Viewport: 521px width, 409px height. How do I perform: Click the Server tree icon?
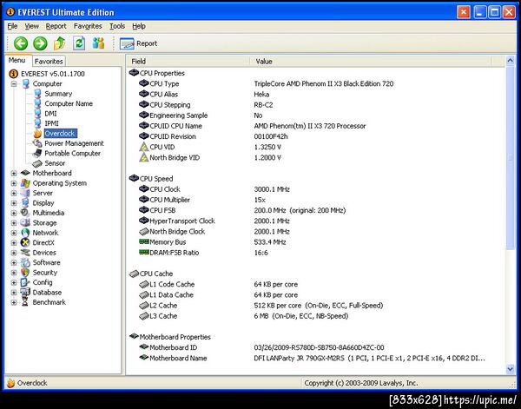[25, 193]
